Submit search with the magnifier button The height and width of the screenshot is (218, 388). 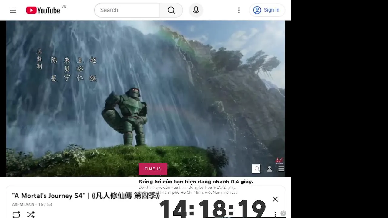point(171,10)
